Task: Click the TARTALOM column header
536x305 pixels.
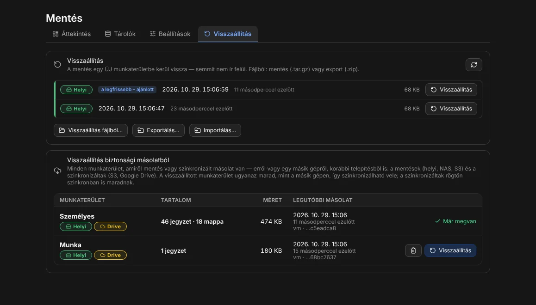Action: tap(176, 200)
